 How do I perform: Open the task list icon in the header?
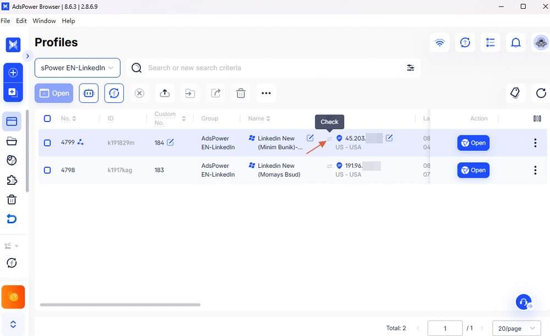(x=491, y=42)
